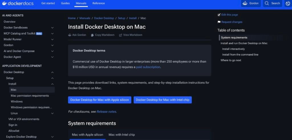Go to Manuals breadcrumb link
292x140 pixels.
85,18
